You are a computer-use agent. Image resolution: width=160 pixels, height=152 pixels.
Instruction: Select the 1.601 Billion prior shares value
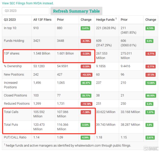[65, 53]
